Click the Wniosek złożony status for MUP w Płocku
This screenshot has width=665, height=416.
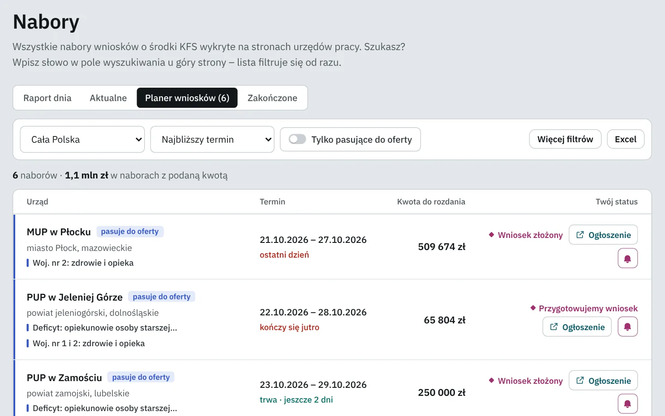526,235
